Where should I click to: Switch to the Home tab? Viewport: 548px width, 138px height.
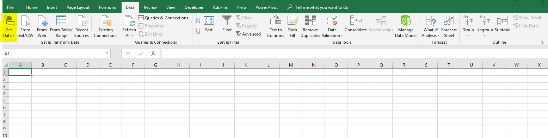(x=32, y=7)
